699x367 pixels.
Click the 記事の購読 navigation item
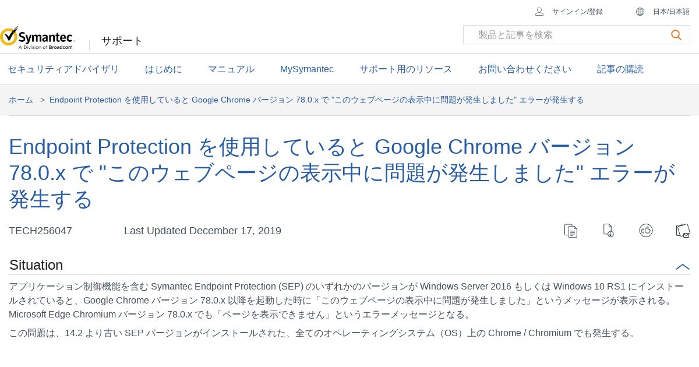620,69
